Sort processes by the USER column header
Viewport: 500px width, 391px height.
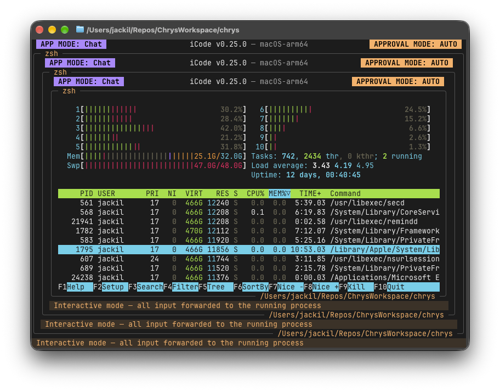[x=106, y=194]
